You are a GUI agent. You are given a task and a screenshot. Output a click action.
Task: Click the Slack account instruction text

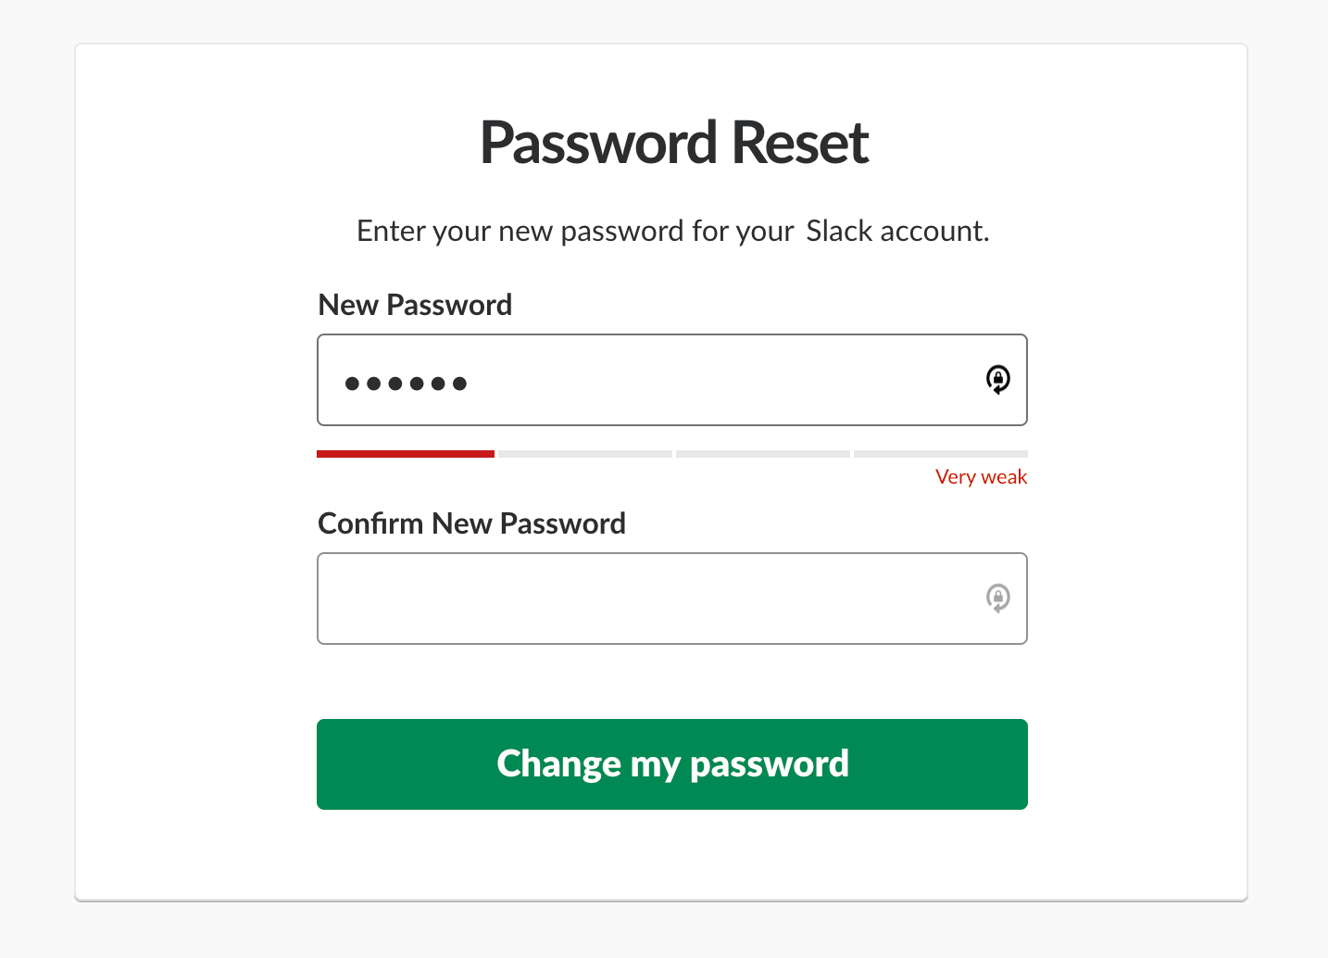point(672,231)
